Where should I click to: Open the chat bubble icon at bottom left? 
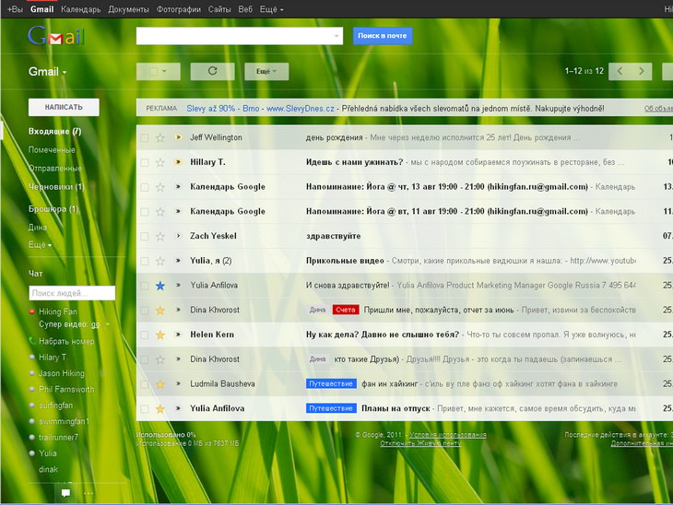[65, 493]
